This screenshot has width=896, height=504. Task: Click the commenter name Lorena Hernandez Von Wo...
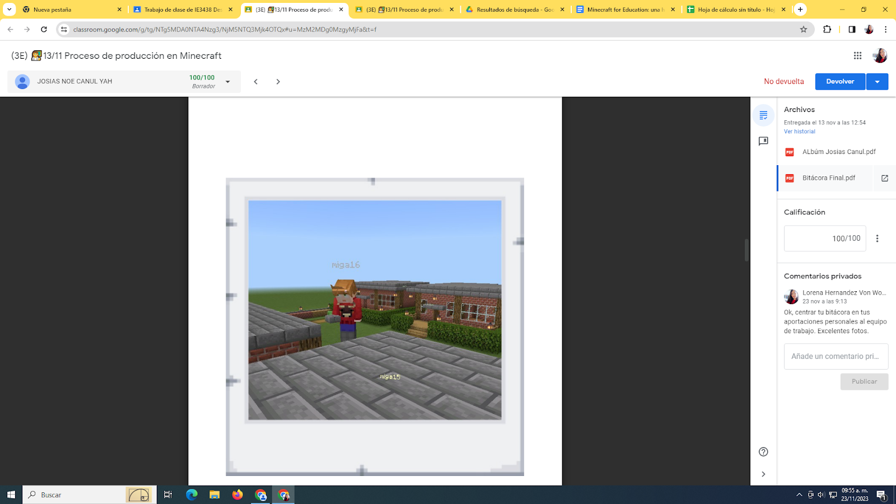[844, 293]
